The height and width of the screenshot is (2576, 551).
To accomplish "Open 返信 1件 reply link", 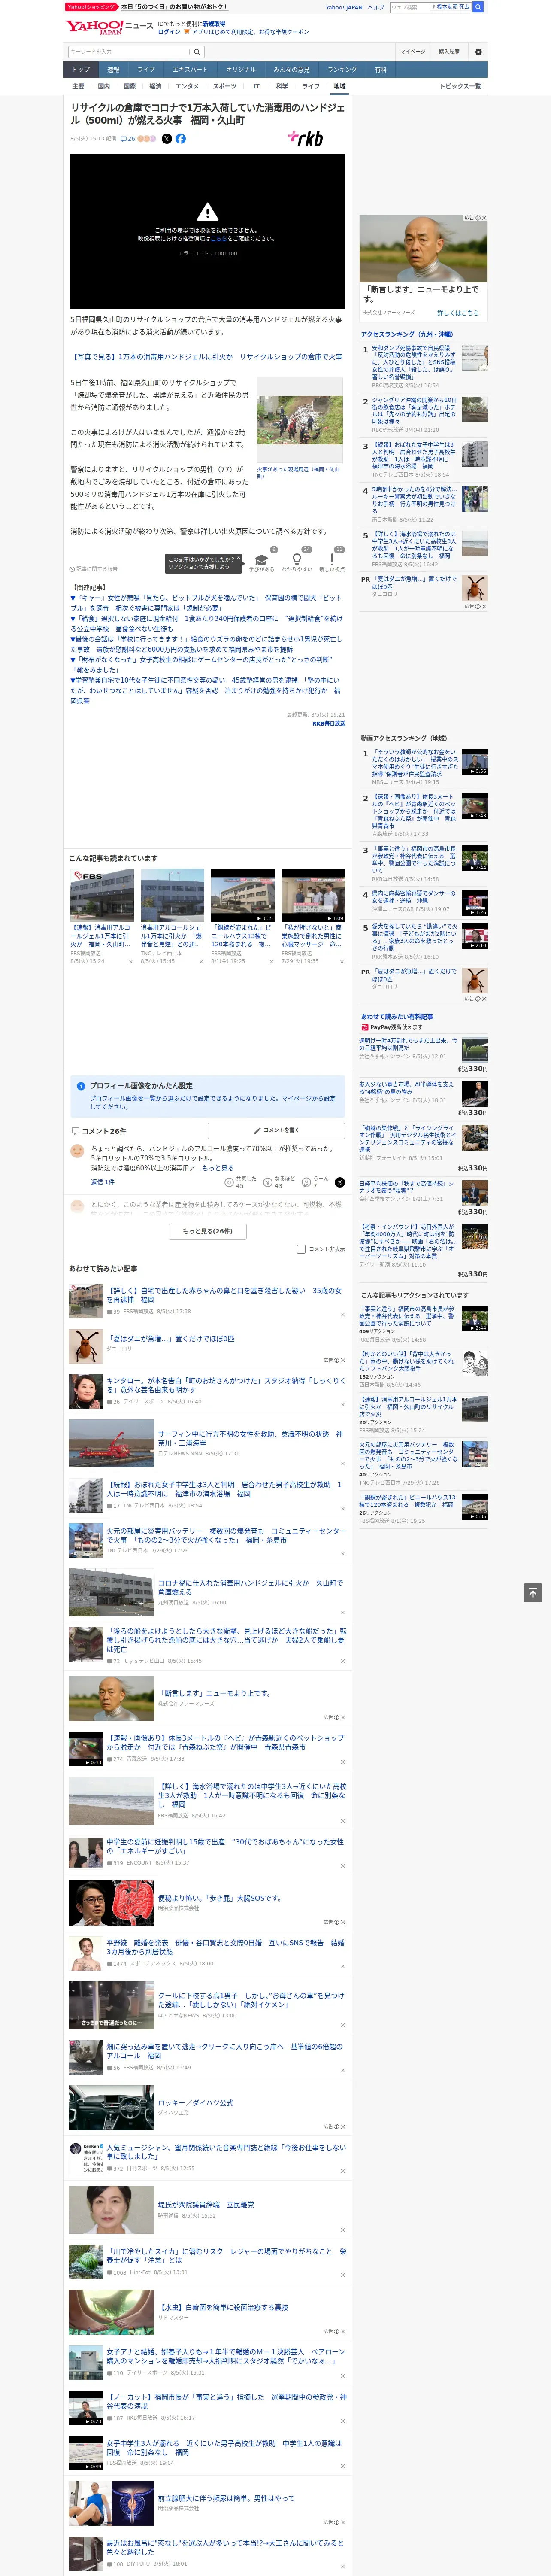I will (x=102, y=1182).
